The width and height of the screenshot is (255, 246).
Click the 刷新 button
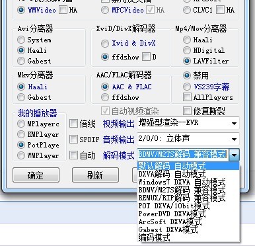(95, 175)
